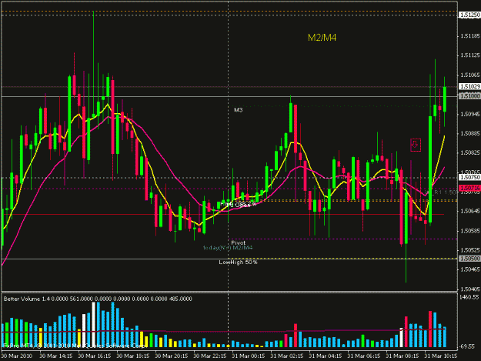
Task: Select the 1.51185 price scale value
Action: click(470, 36)
